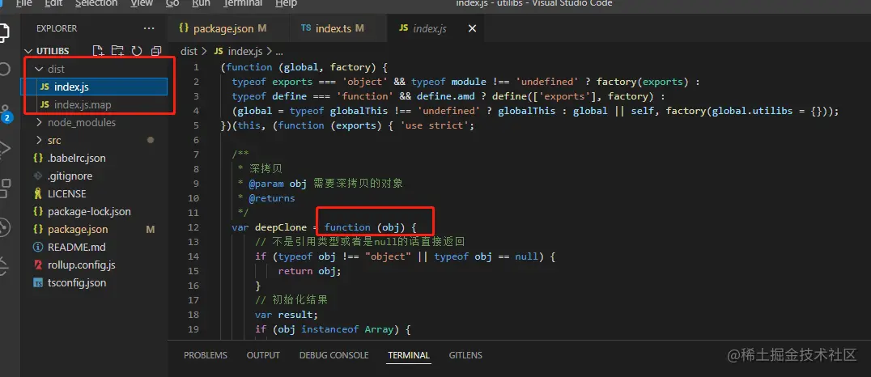Collapse the UTILIBS root section
Screen dimensions: 871x377
coord(28,51)
